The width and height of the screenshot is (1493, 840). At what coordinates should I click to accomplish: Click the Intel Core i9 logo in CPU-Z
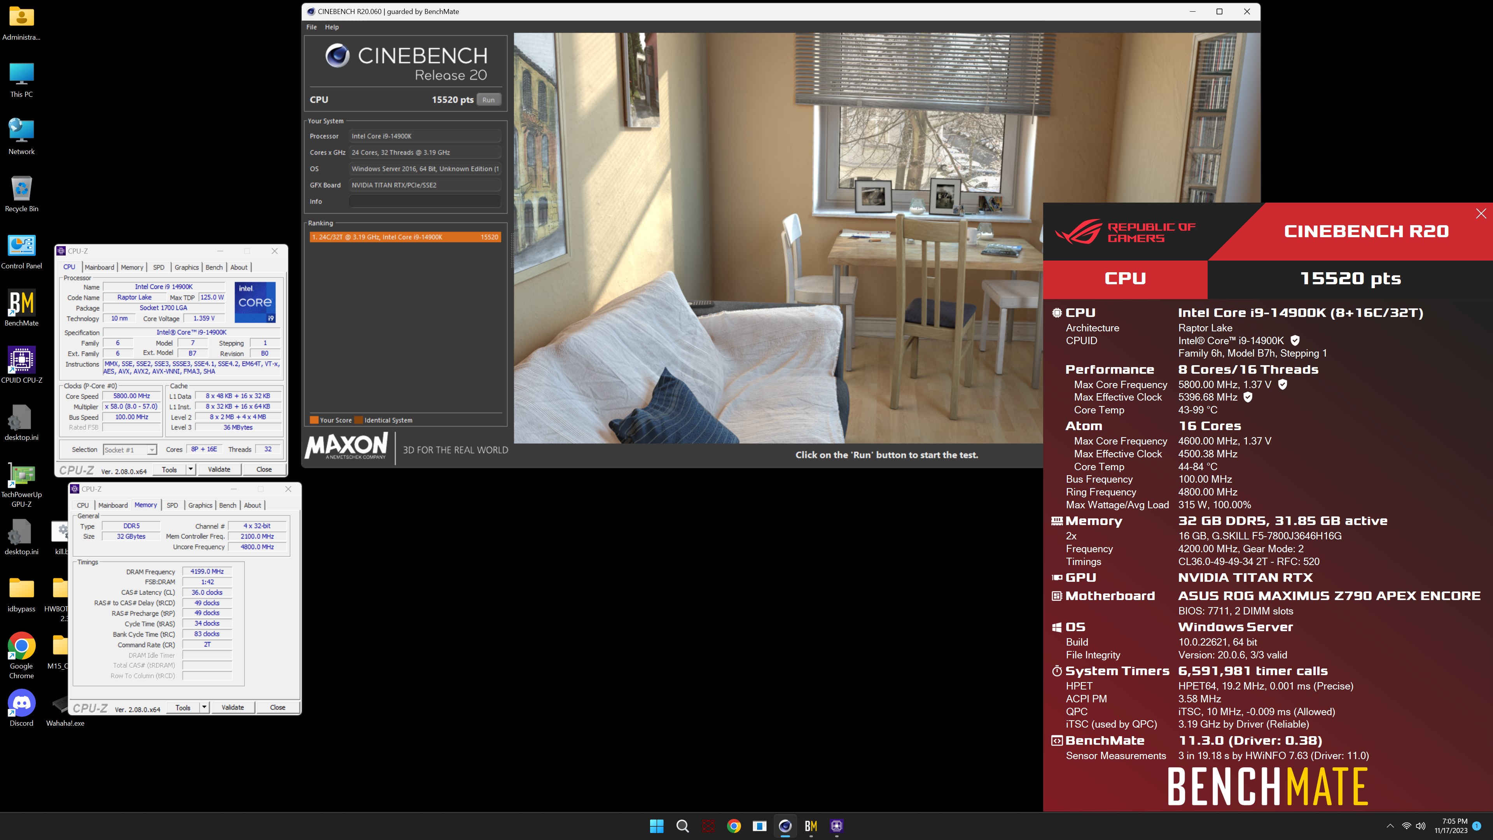point(255,302)
